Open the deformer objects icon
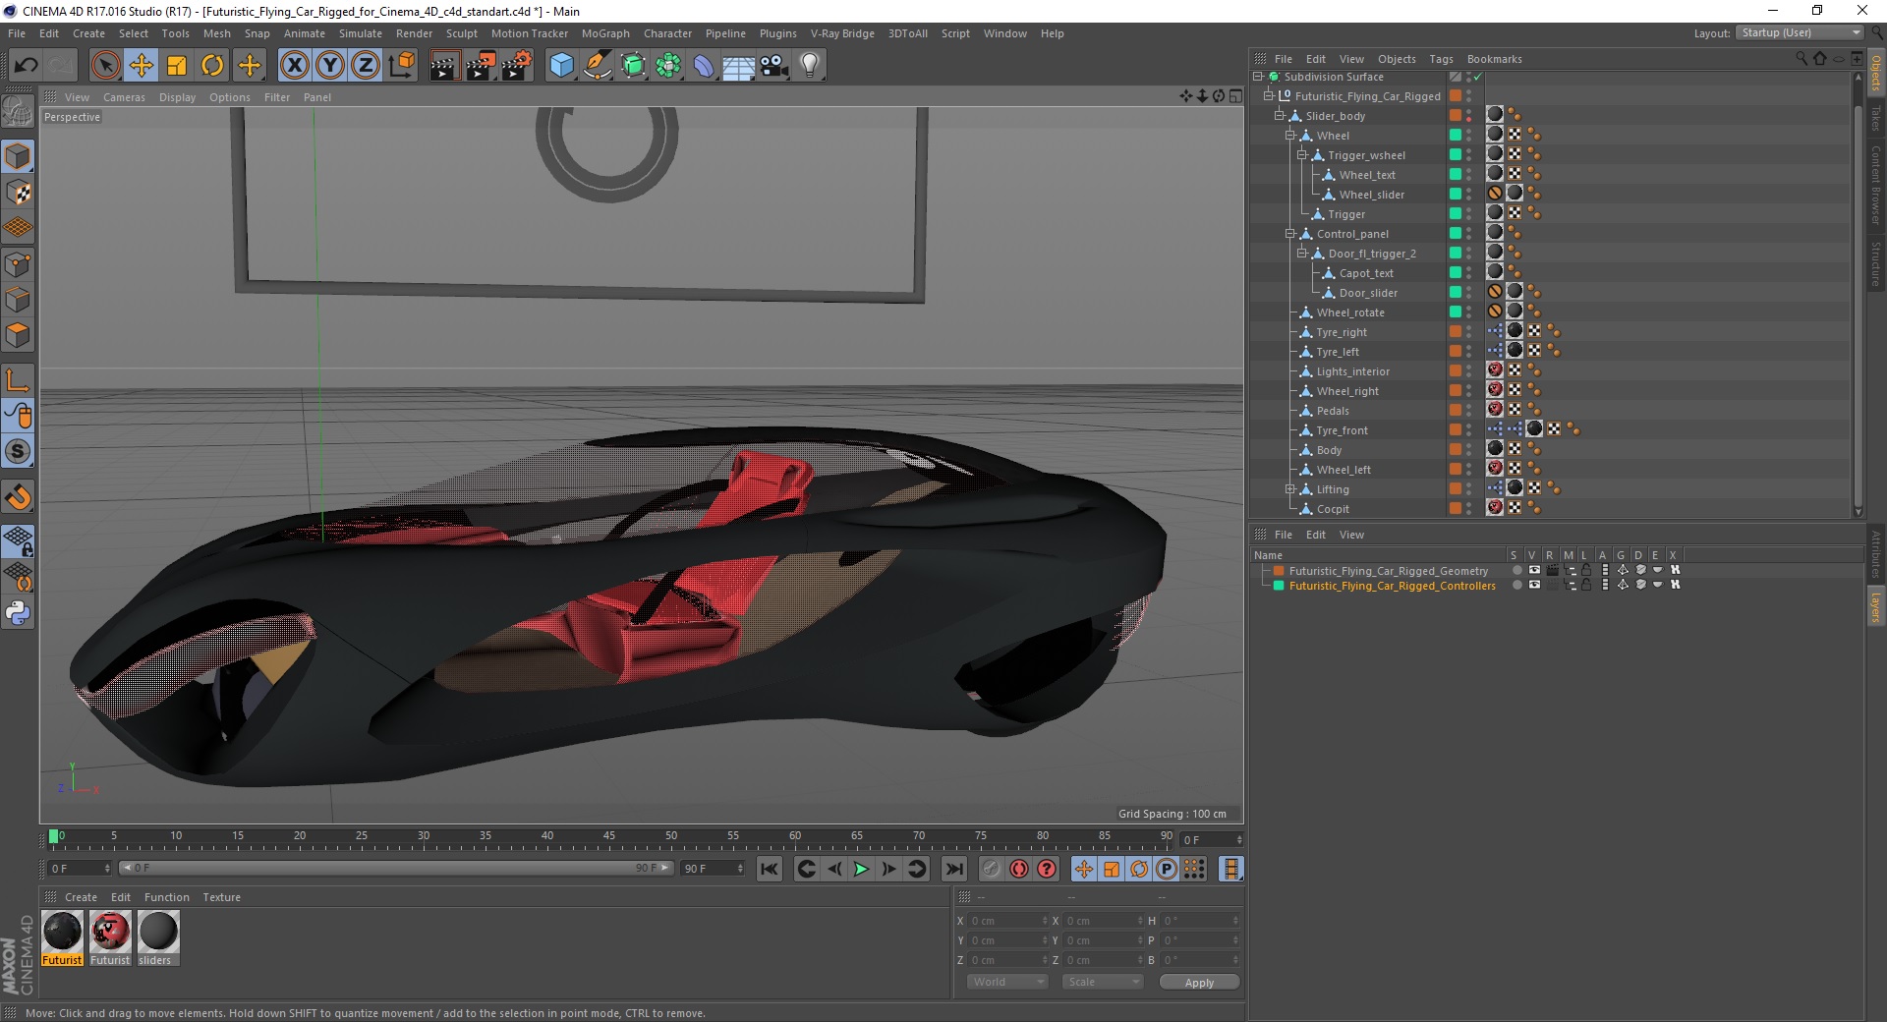Viewport: 1887px width, 1022px height. tap(704, 66)
